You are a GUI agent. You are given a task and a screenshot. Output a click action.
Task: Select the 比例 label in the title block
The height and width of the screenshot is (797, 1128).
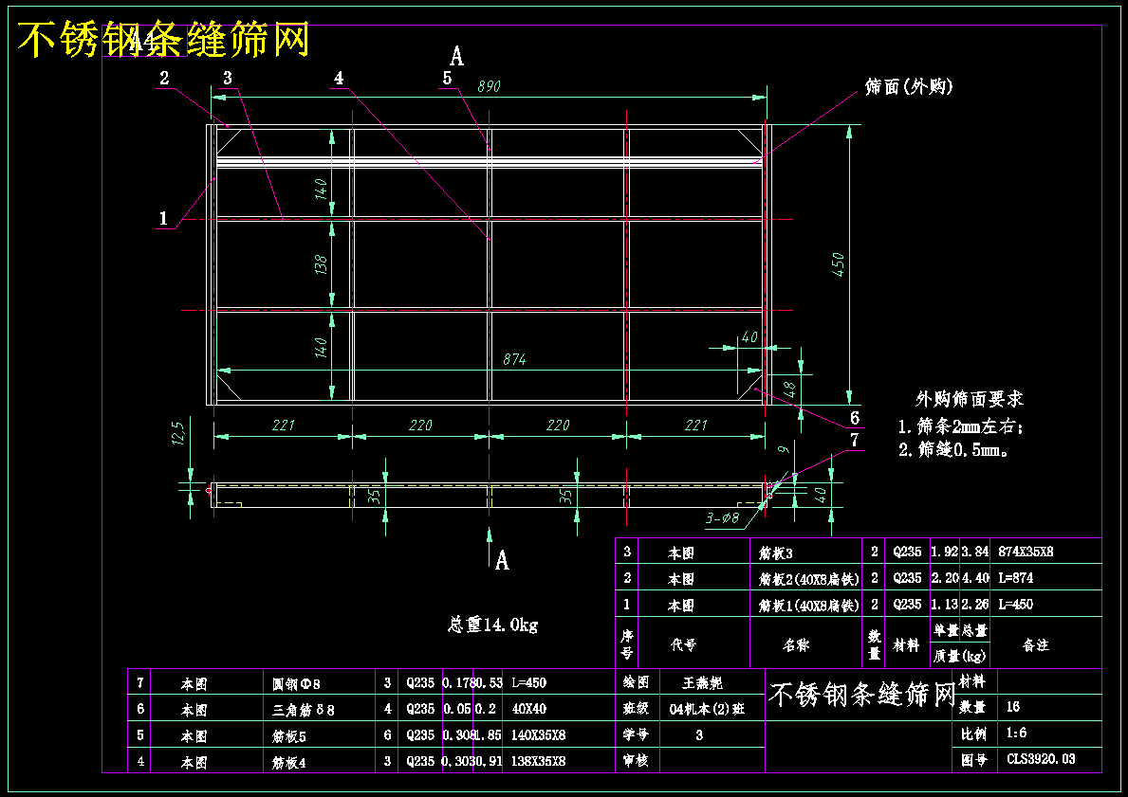pyautogui.click(x=973, y=734)
